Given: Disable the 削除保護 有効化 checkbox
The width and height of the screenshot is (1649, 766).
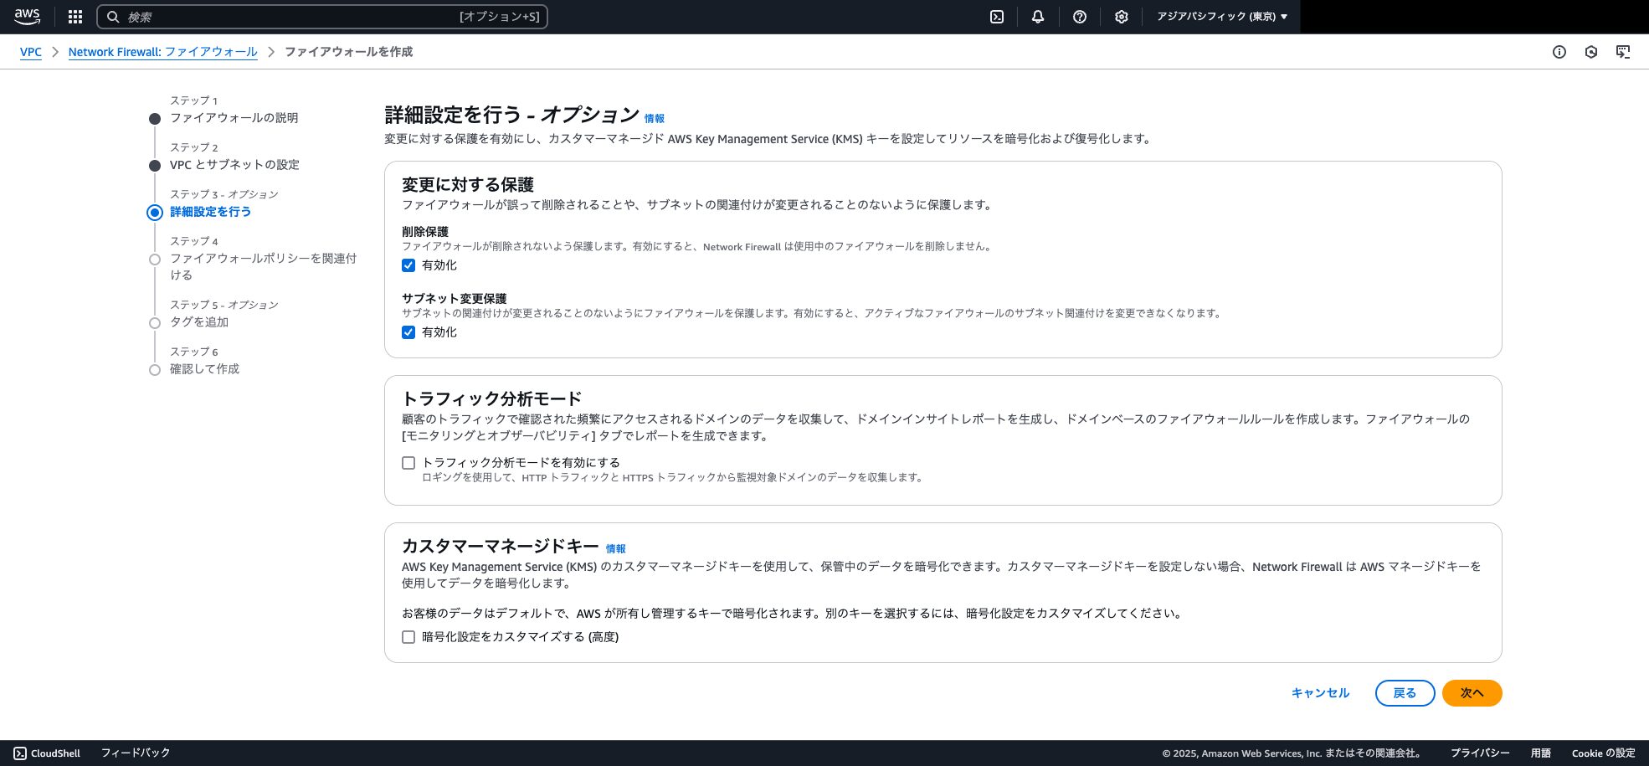Looking at the screenshot, I should (408, 265).
